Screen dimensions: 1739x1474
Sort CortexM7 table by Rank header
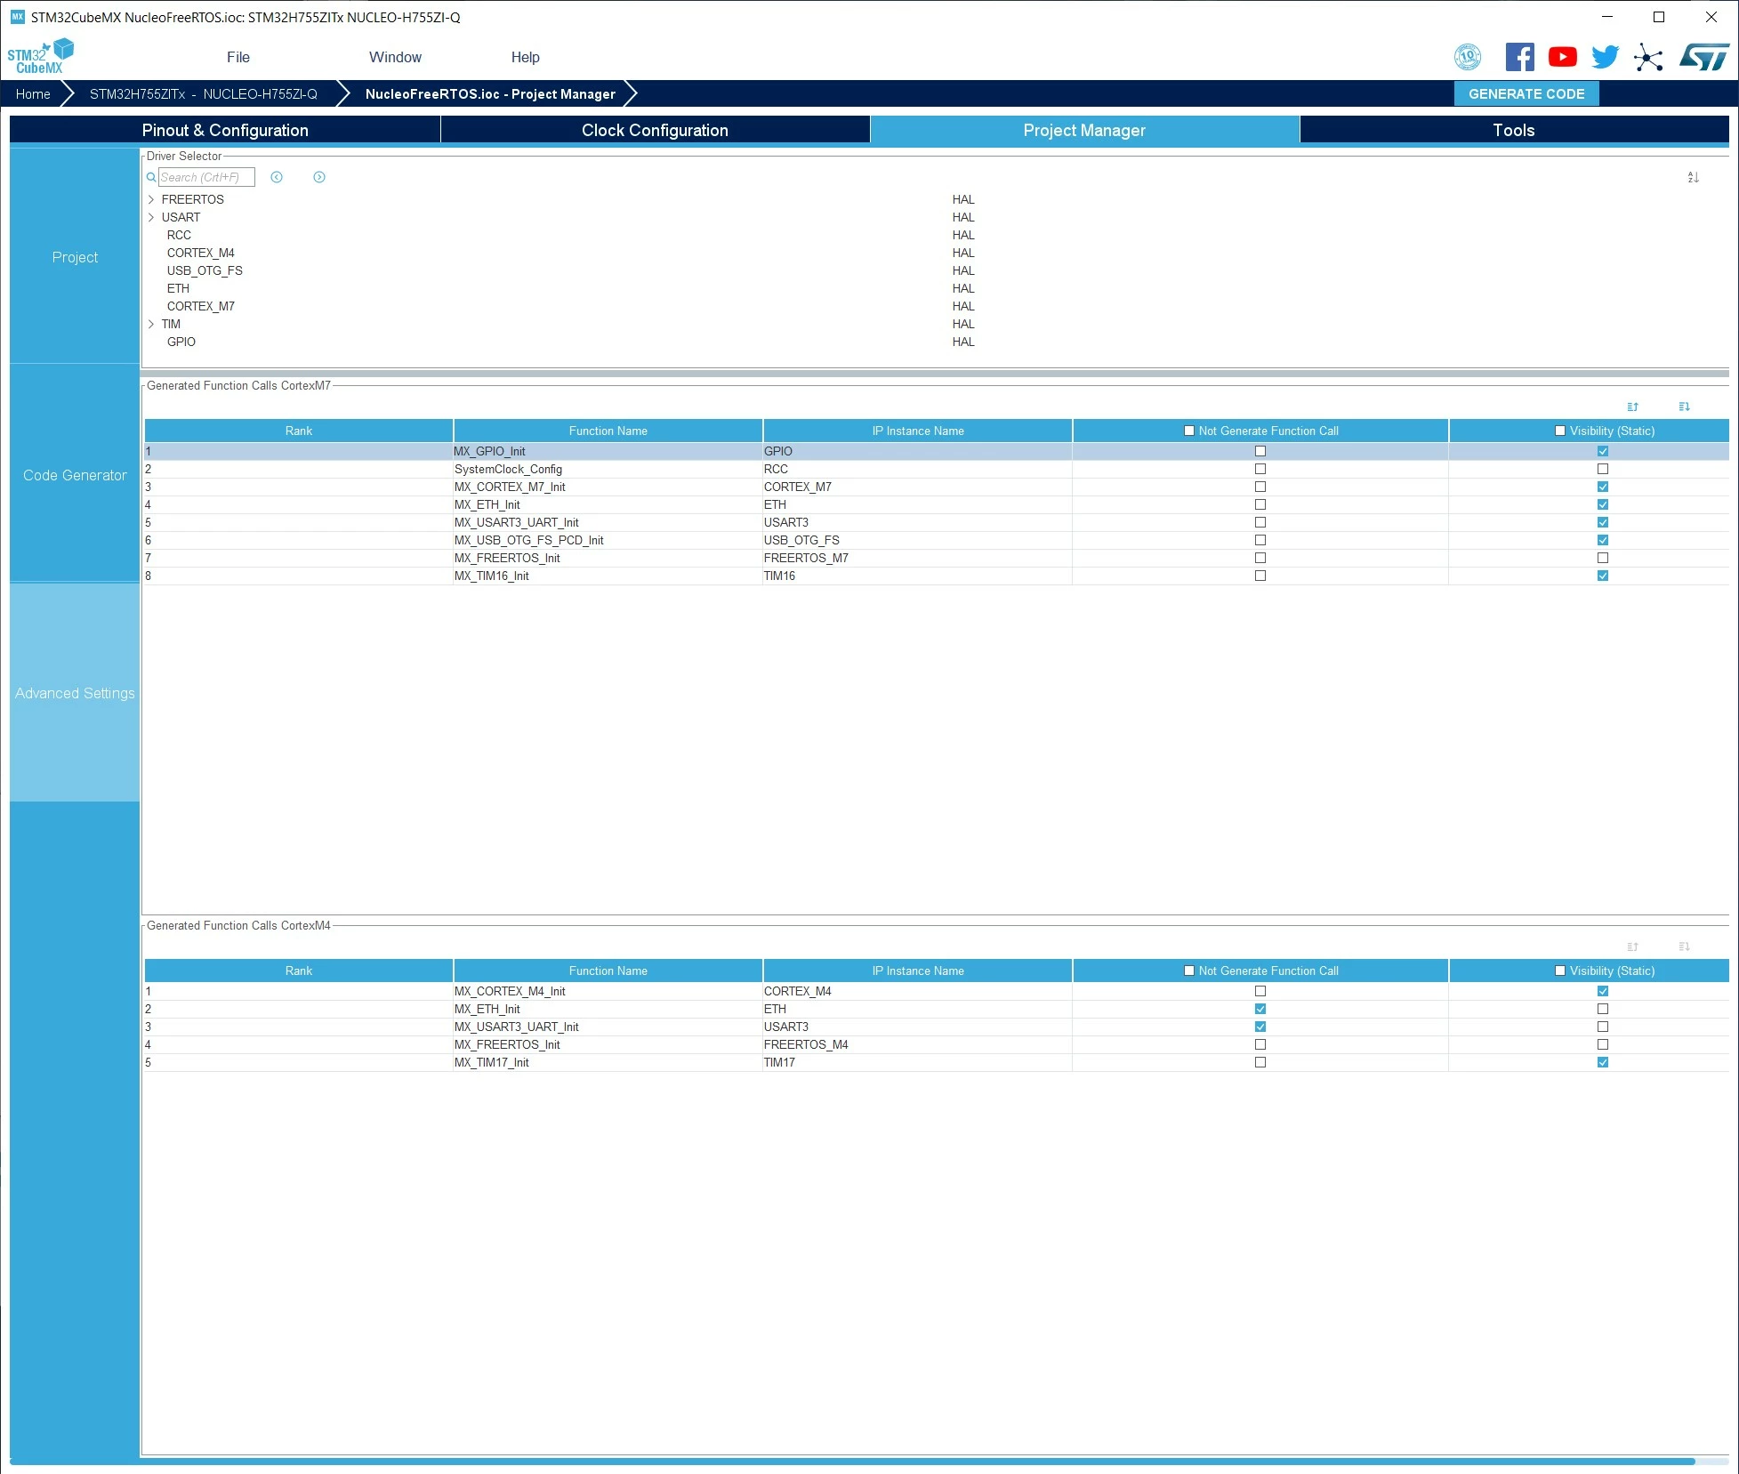pyautogui.click(x=299, y=431)
